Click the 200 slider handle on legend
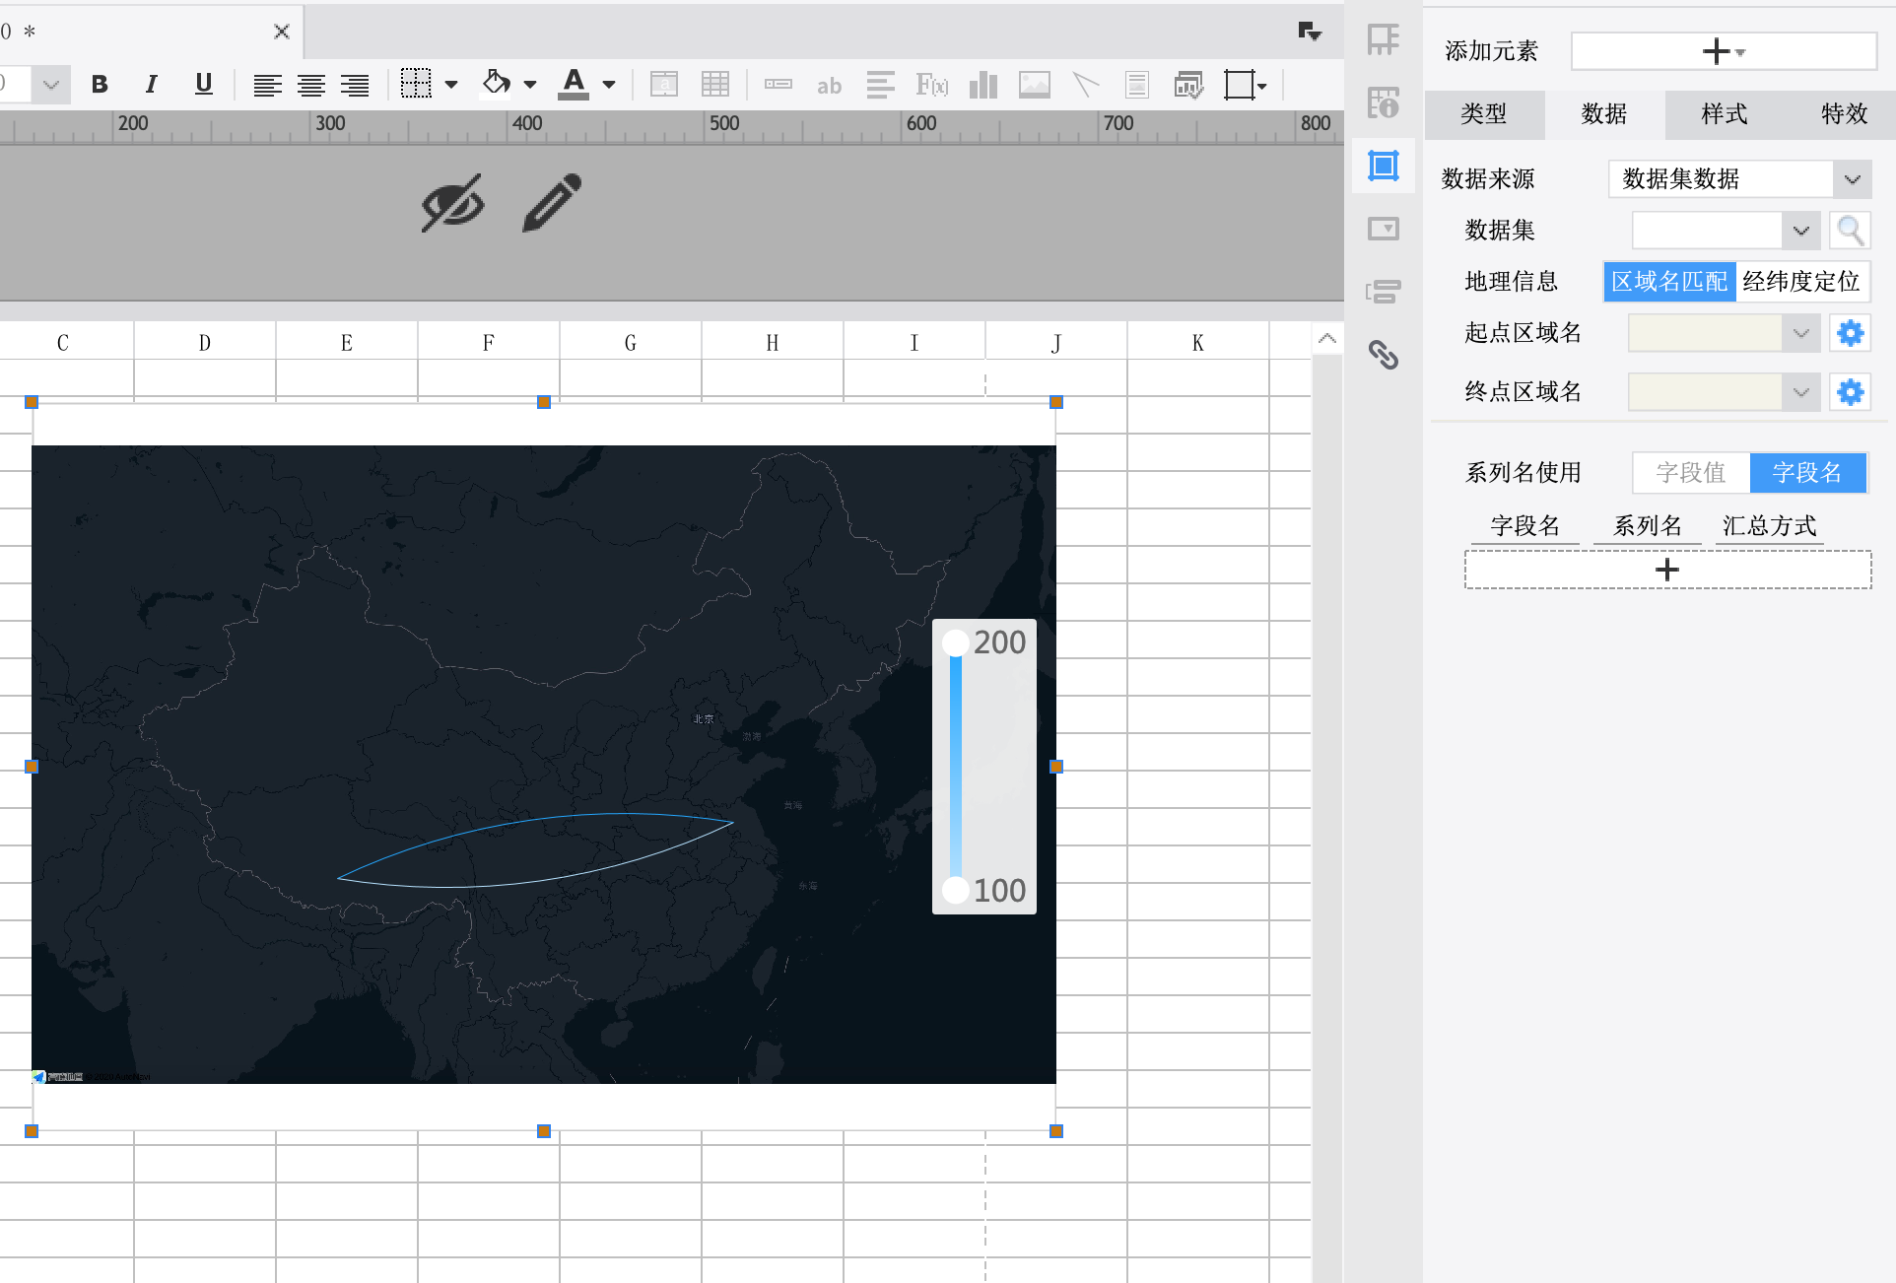 coord(955,643)
